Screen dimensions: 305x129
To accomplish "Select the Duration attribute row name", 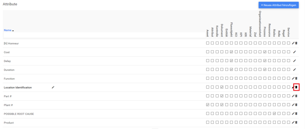I will coord(9,70).
